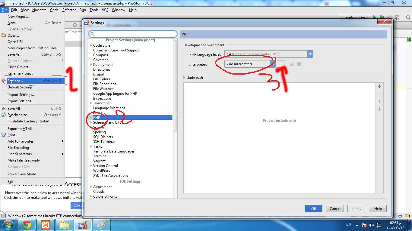Open the Interpreter combo box

[250, 64]
